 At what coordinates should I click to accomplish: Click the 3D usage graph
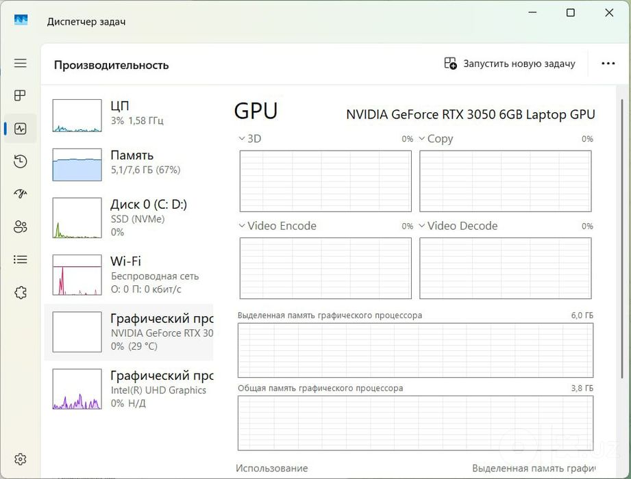point(325,181)
